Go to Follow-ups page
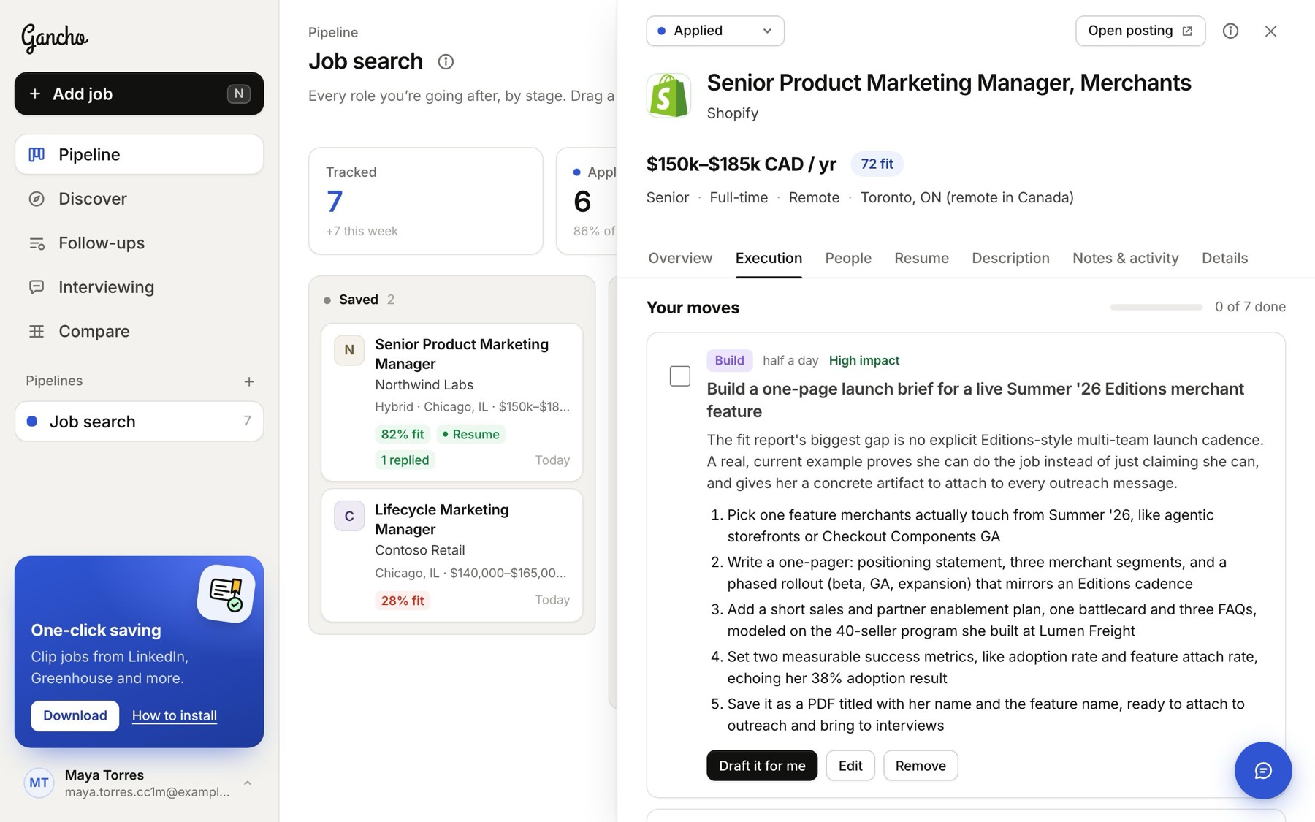1315x822 pixels. [139, 243]
